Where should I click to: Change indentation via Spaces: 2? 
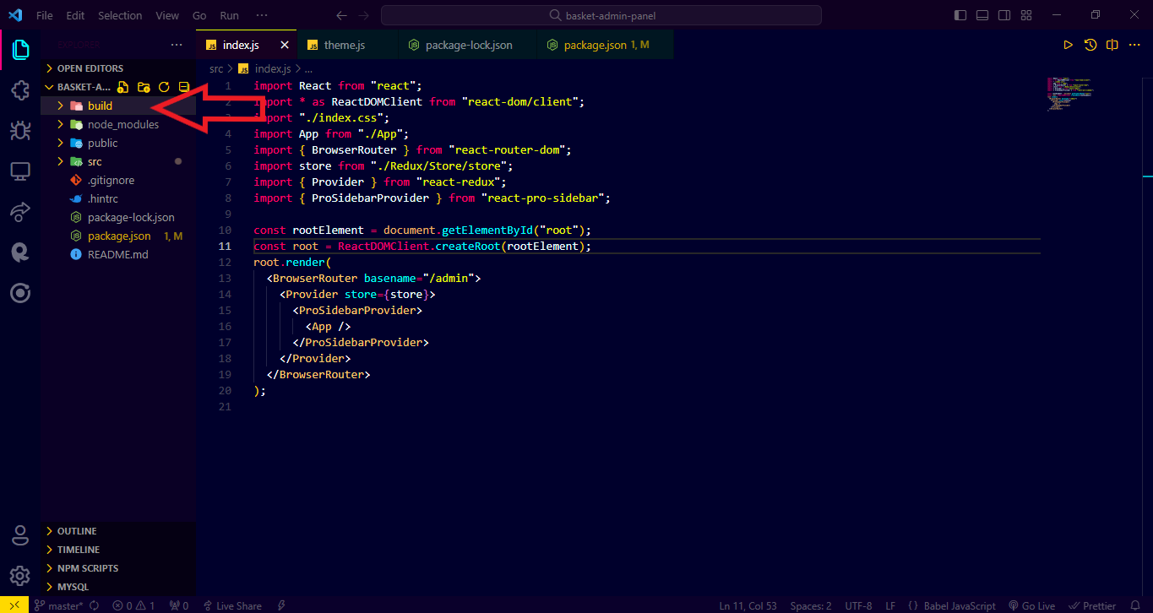pyautogui.click(x=811, y=605)
